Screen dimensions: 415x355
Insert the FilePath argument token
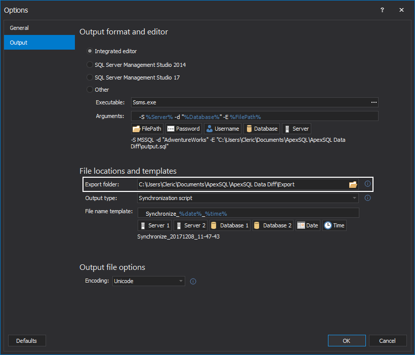pyautogui.click(x=147, y=129)
